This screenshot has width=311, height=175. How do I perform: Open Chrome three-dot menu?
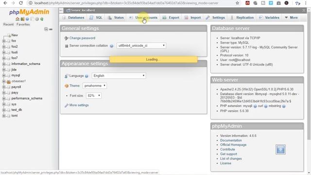pyautogui.click(x=306, y=3)
